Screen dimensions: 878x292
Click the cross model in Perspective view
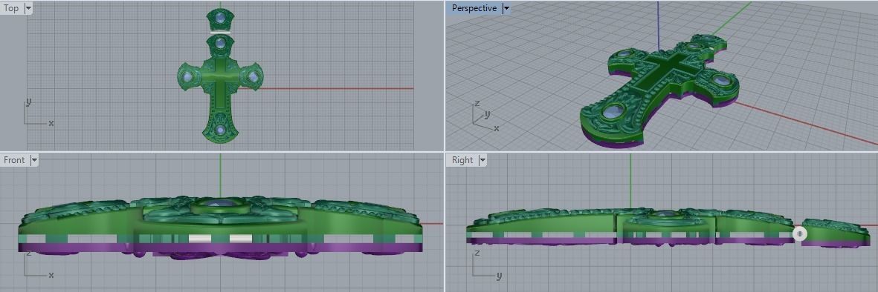tap(659, 92)
